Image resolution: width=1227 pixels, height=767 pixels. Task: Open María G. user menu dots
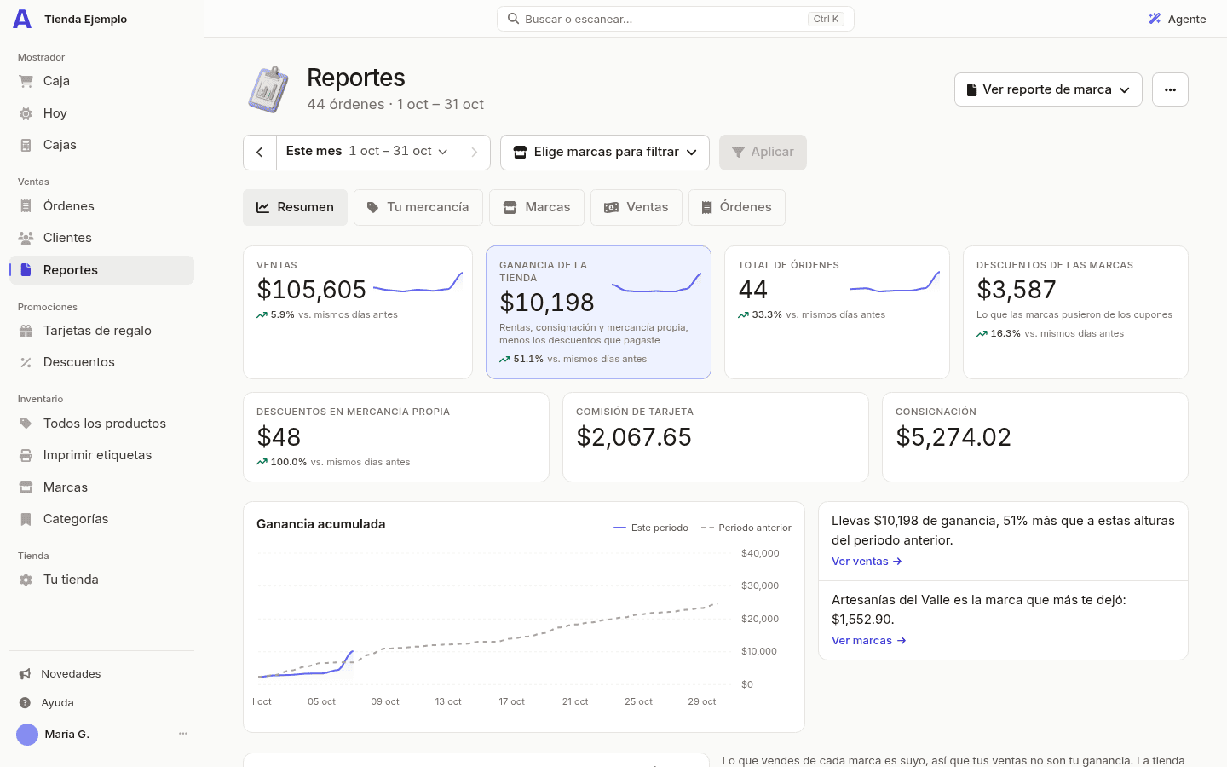(x=182, y=734)
